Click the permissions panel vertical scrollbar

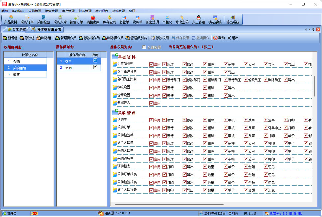pos(315,86)
